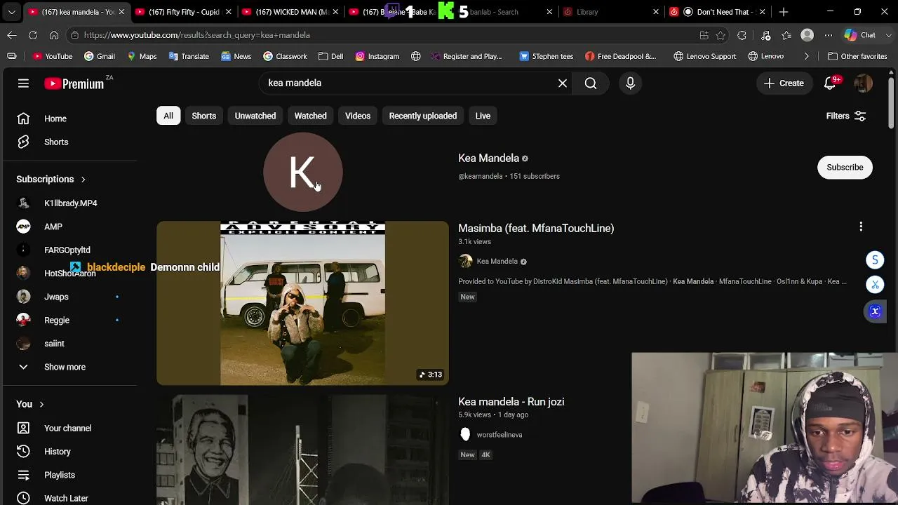Open YouTube notifications bell
The image size is (898, 505).
click(830, 83)
